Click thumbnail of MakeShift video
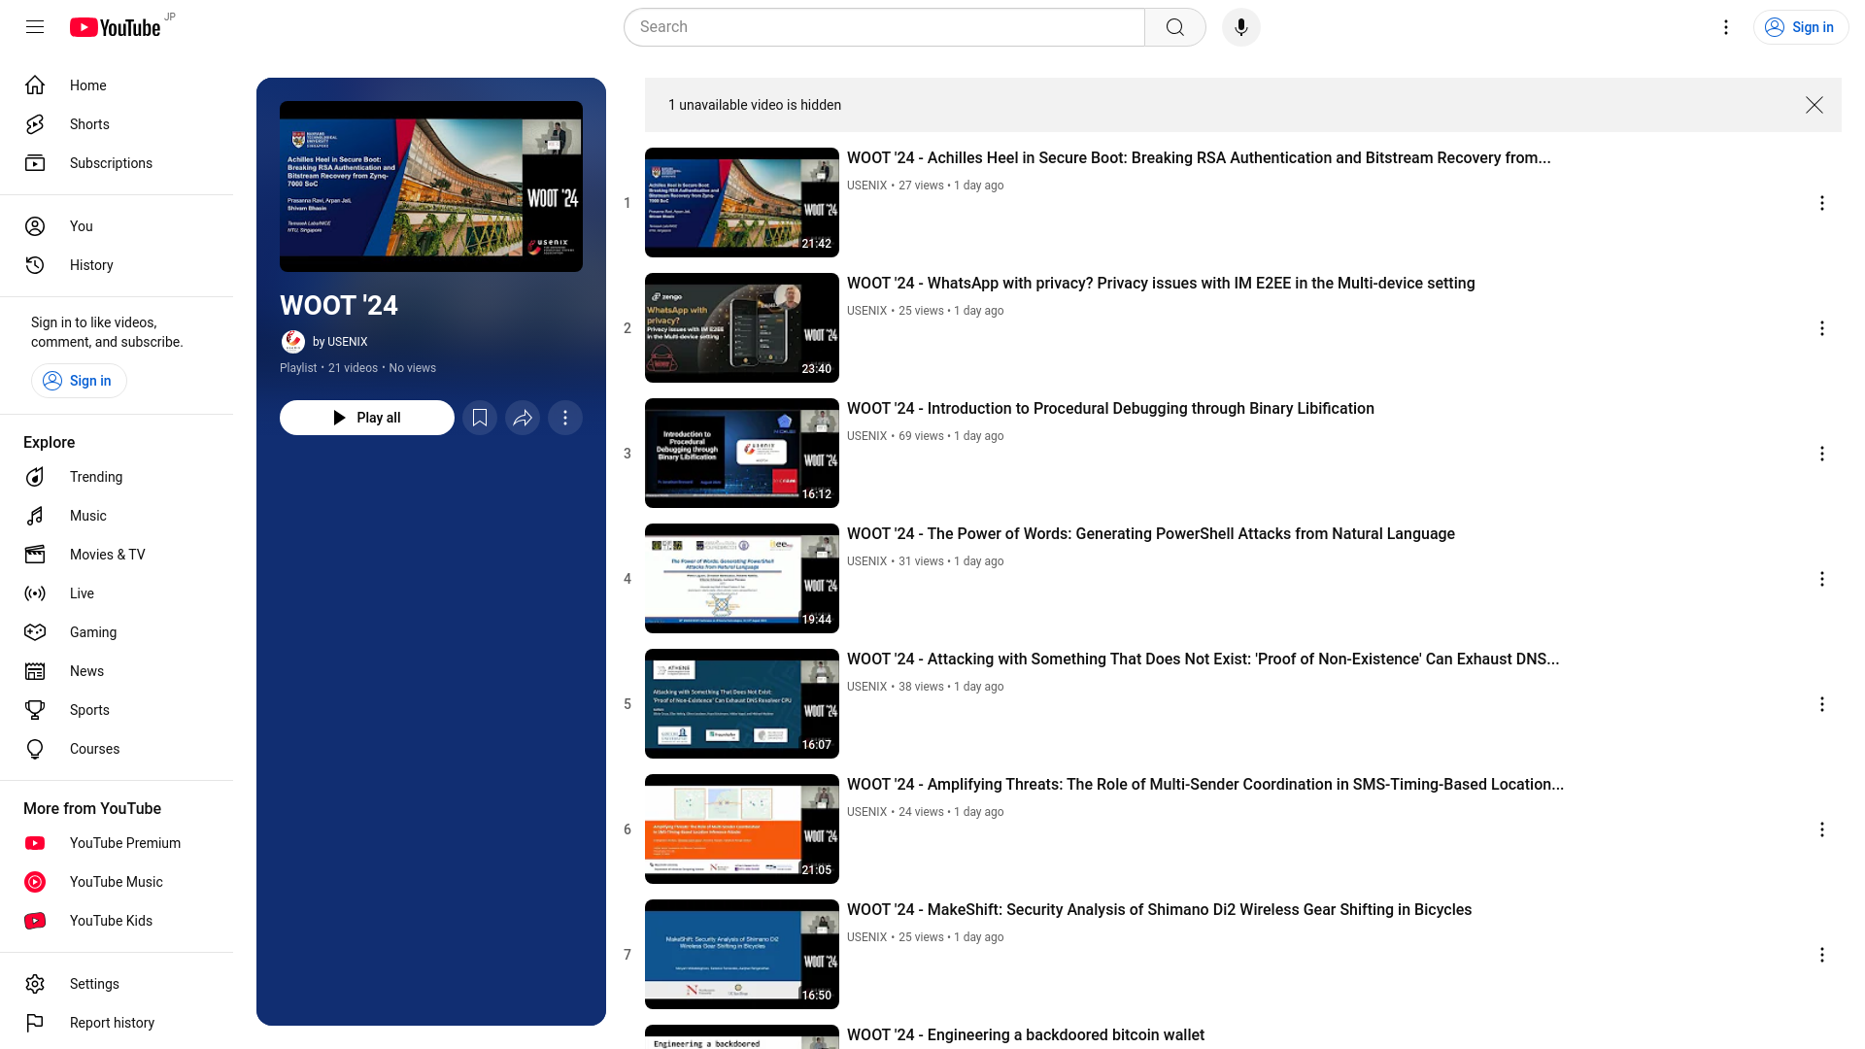1865x1049 pixels. [x=742, y=954]
